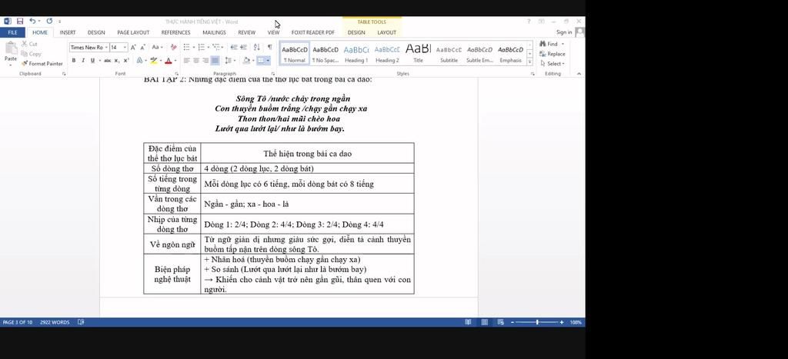The image size is (788, 359).
Task: Open Change Case Aa dropdown
Action: [x=157, y=47]
